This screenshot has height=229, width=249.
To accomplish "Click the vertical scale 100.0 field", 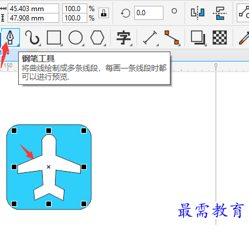I will pos(74,18).
